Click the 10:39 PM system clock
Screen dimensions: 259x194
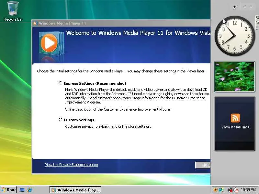pyautogui.click(x=248, y=190)
